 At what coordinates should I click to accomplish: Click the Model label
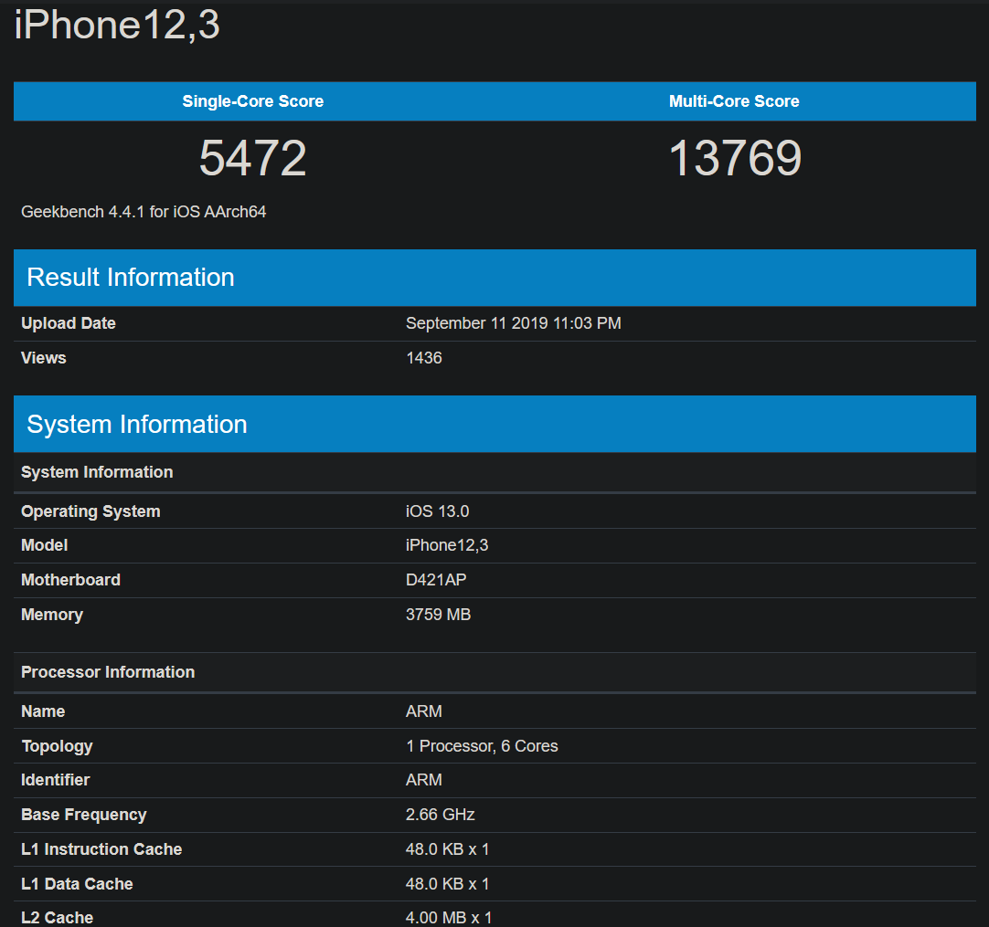point(44,545)
